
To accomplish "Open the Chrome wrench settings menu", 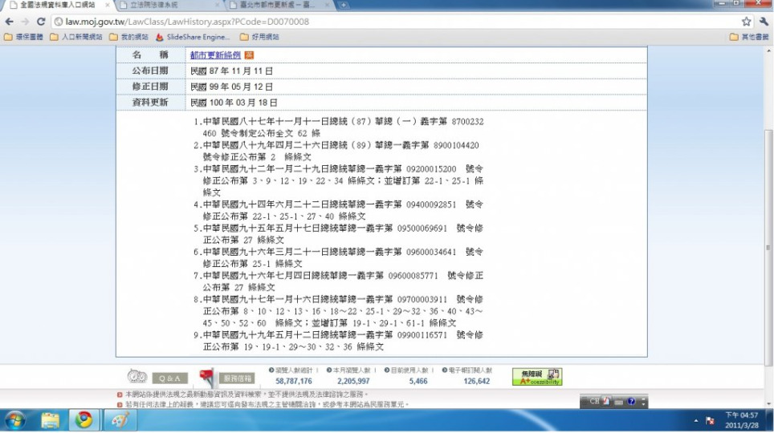I will (x=763, y=22).
